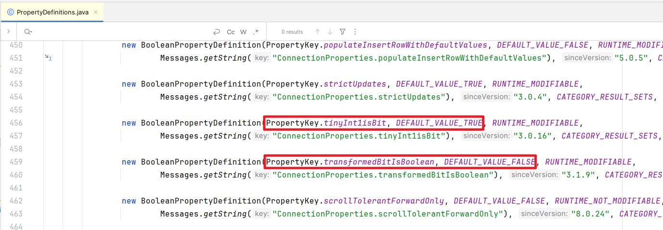Open the more options three-dot menu
The image size is (663, 230).
coord(355,32)
